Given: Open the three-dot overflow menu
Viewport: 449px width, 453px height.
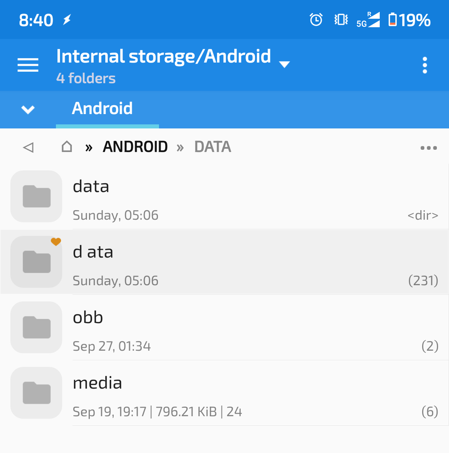Looking at the screenshot, I should pos(425,65).
